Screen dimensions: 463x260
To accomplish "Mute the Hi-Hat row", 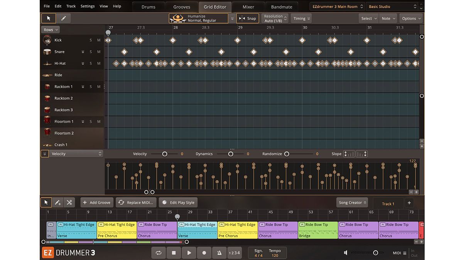I will click(x=99, y=63).
